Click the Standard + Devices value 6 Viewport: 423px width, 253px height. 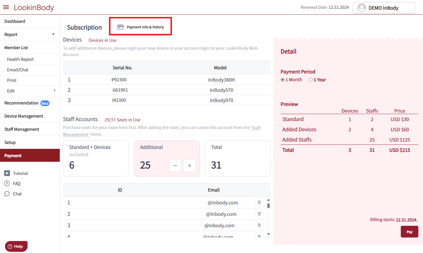(x=72, y=165)
